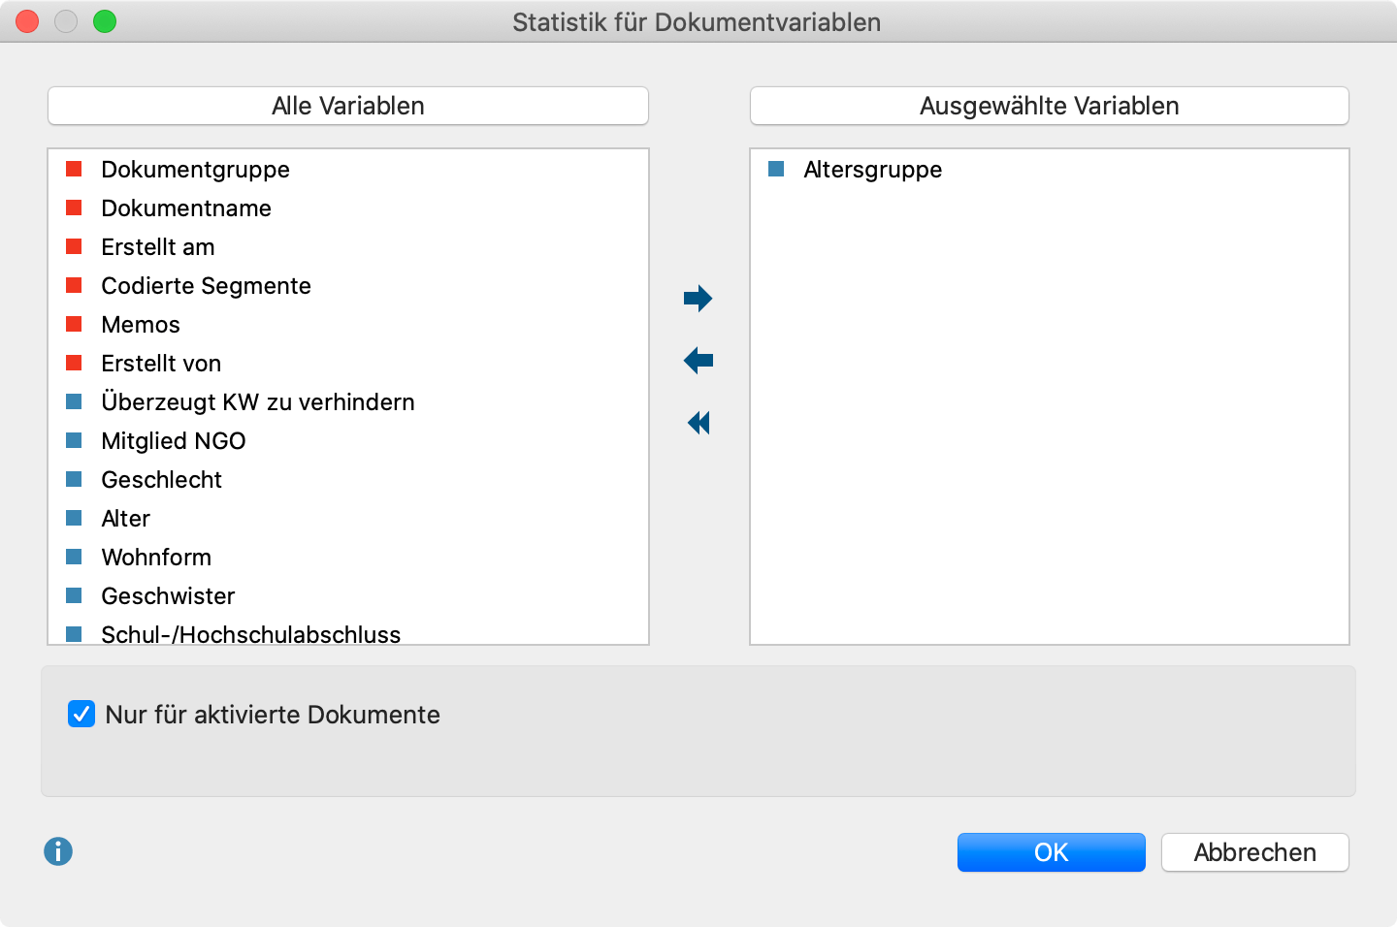The height and width of the screenshot is (927, 1397).
Task: Click the blue square icon beside Geschlecht
Action: [74, 479]
